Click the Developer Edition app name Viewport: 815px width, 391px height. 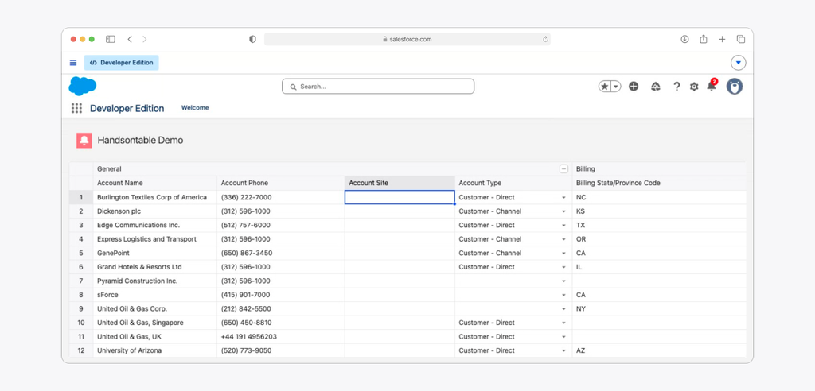[x=127, y=109]
